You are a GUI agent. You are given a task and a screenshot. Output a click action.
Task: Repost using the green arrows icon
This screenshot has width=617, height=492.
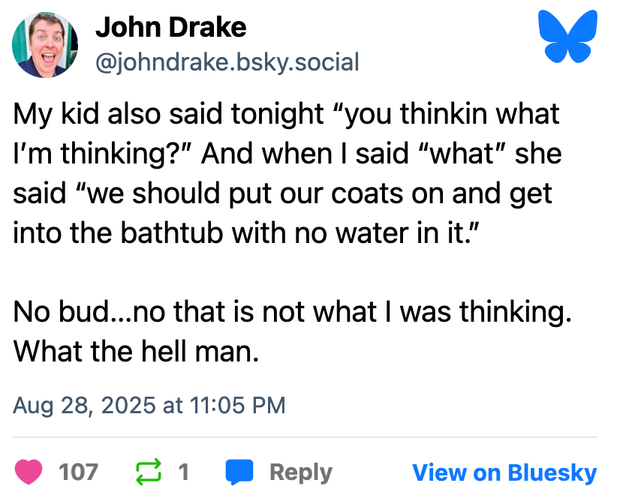(x=147, y=472)
